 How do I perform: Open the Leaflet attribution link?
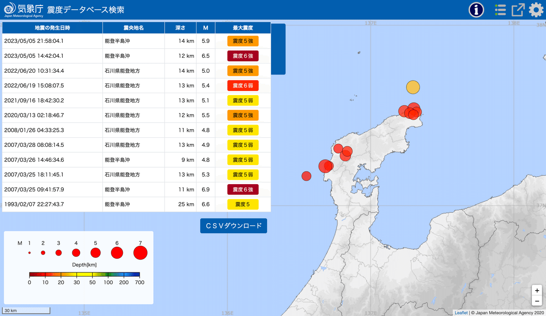click(461, 312)
